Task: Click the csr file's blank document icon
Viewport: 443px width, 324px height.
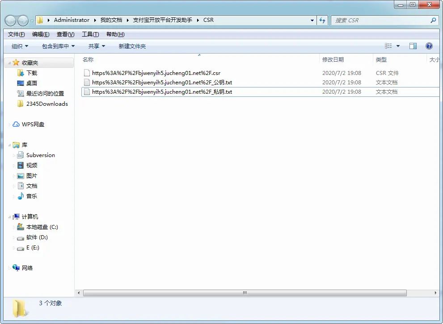Action: (x=87, y=73)
